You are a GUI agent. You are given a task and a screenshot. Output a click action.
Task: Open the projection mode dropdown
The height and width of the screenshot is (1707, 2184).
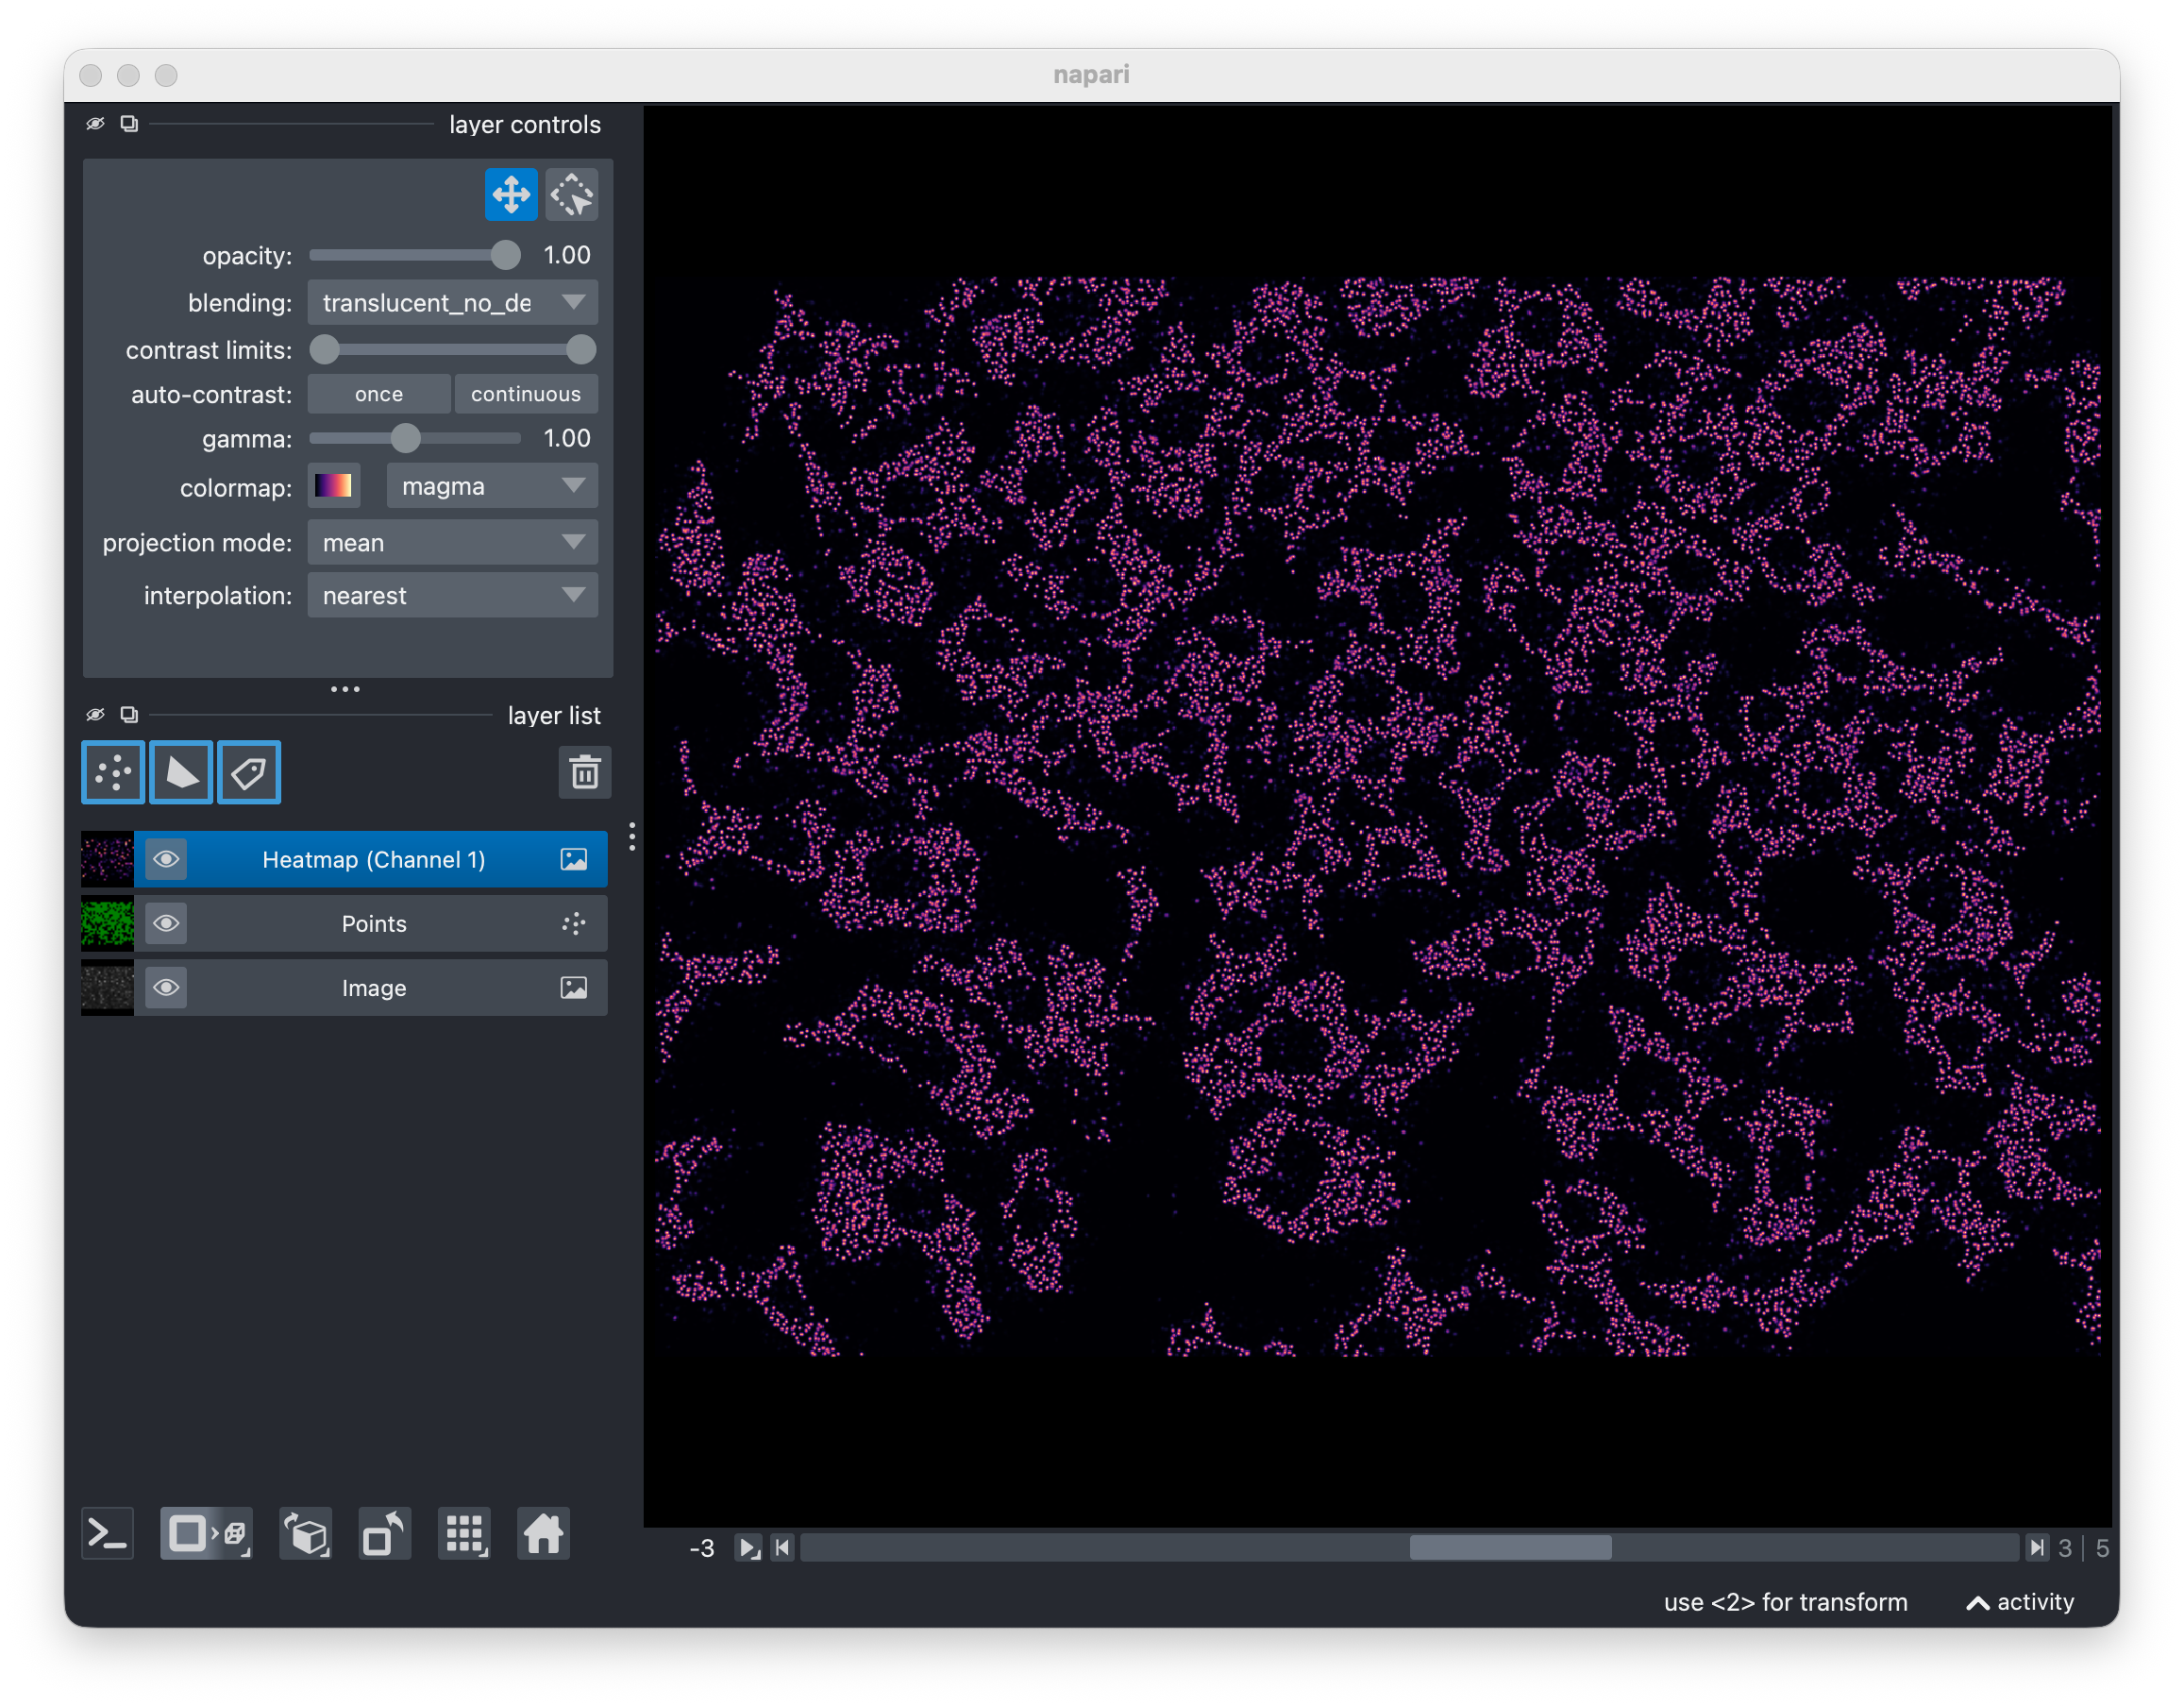click(453, 542)
